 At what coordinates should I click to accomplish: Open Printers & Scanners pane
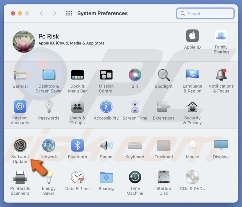(x=20, y=177)
